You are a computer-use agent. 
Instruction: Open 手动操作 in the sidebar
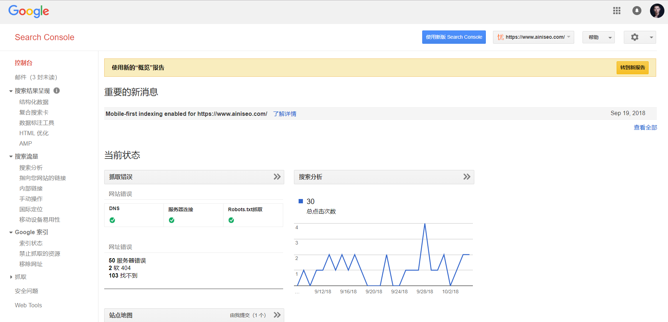(31, 199)
